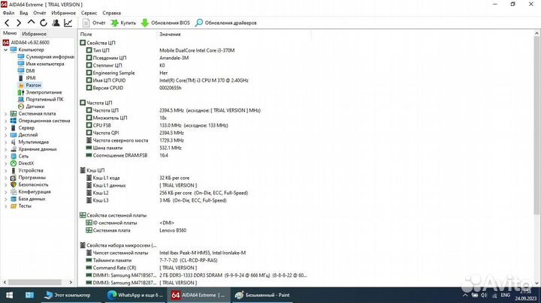Open the Файл menu

(8, 13)
